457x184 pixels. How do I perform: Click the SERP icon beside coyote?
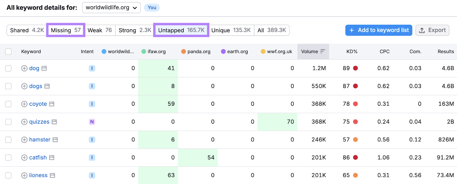point(52,104)
